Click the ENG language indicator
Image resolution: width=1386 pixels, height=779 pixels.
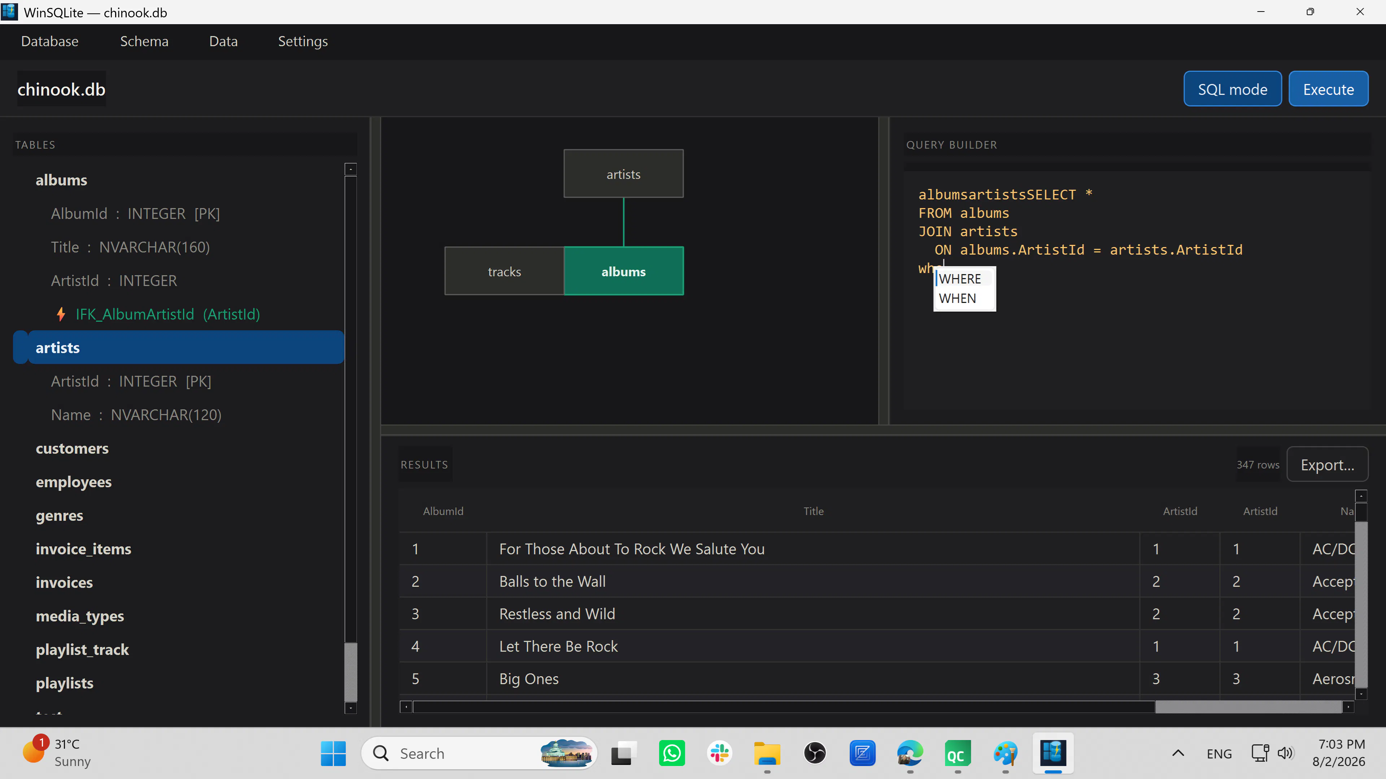(x=1219, y=753)
